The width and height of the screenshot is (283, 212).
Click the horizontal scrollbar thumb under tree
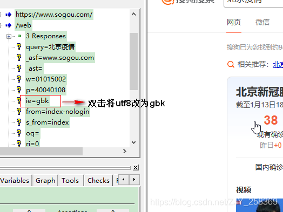(x=41, y=151)
